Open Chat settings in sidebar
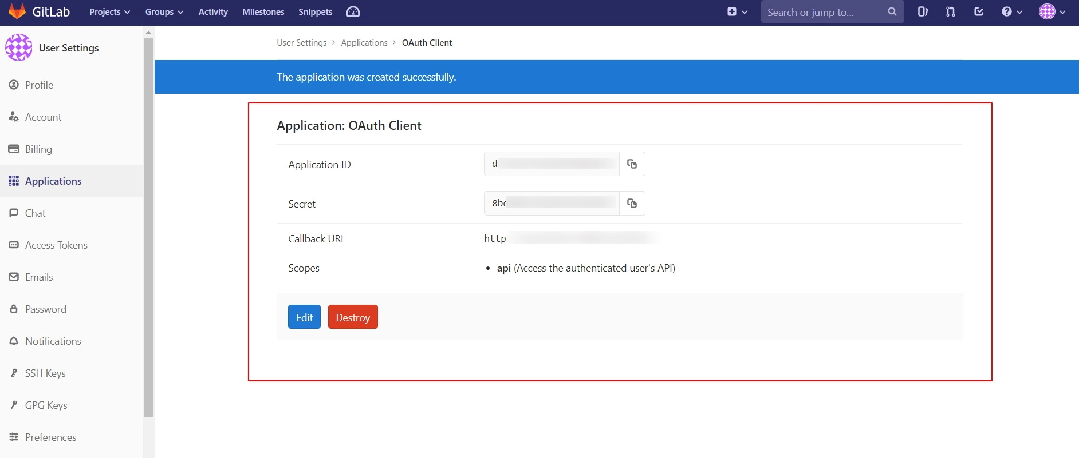 [72, 213]
